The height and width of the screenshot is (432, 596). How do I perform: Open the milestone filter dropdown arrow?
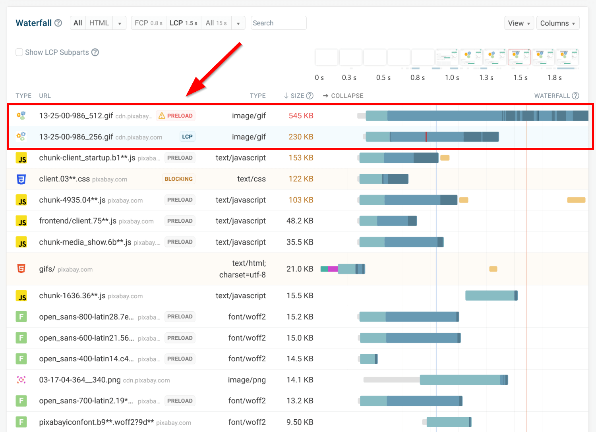238,23
